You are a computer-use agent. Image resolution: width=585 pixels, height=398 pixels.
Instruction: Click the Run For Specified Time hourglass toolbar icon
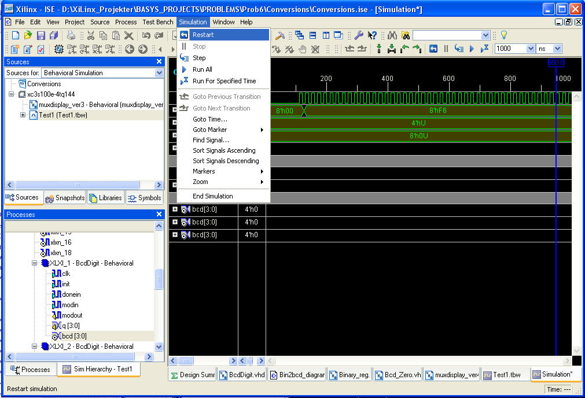(x=485, y=49)
